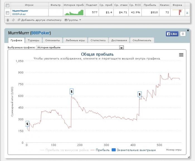Image resolution: width=195 pixels, height=161 pixels.
Task: Click the Facebook Like button
Action: (172, 34)
